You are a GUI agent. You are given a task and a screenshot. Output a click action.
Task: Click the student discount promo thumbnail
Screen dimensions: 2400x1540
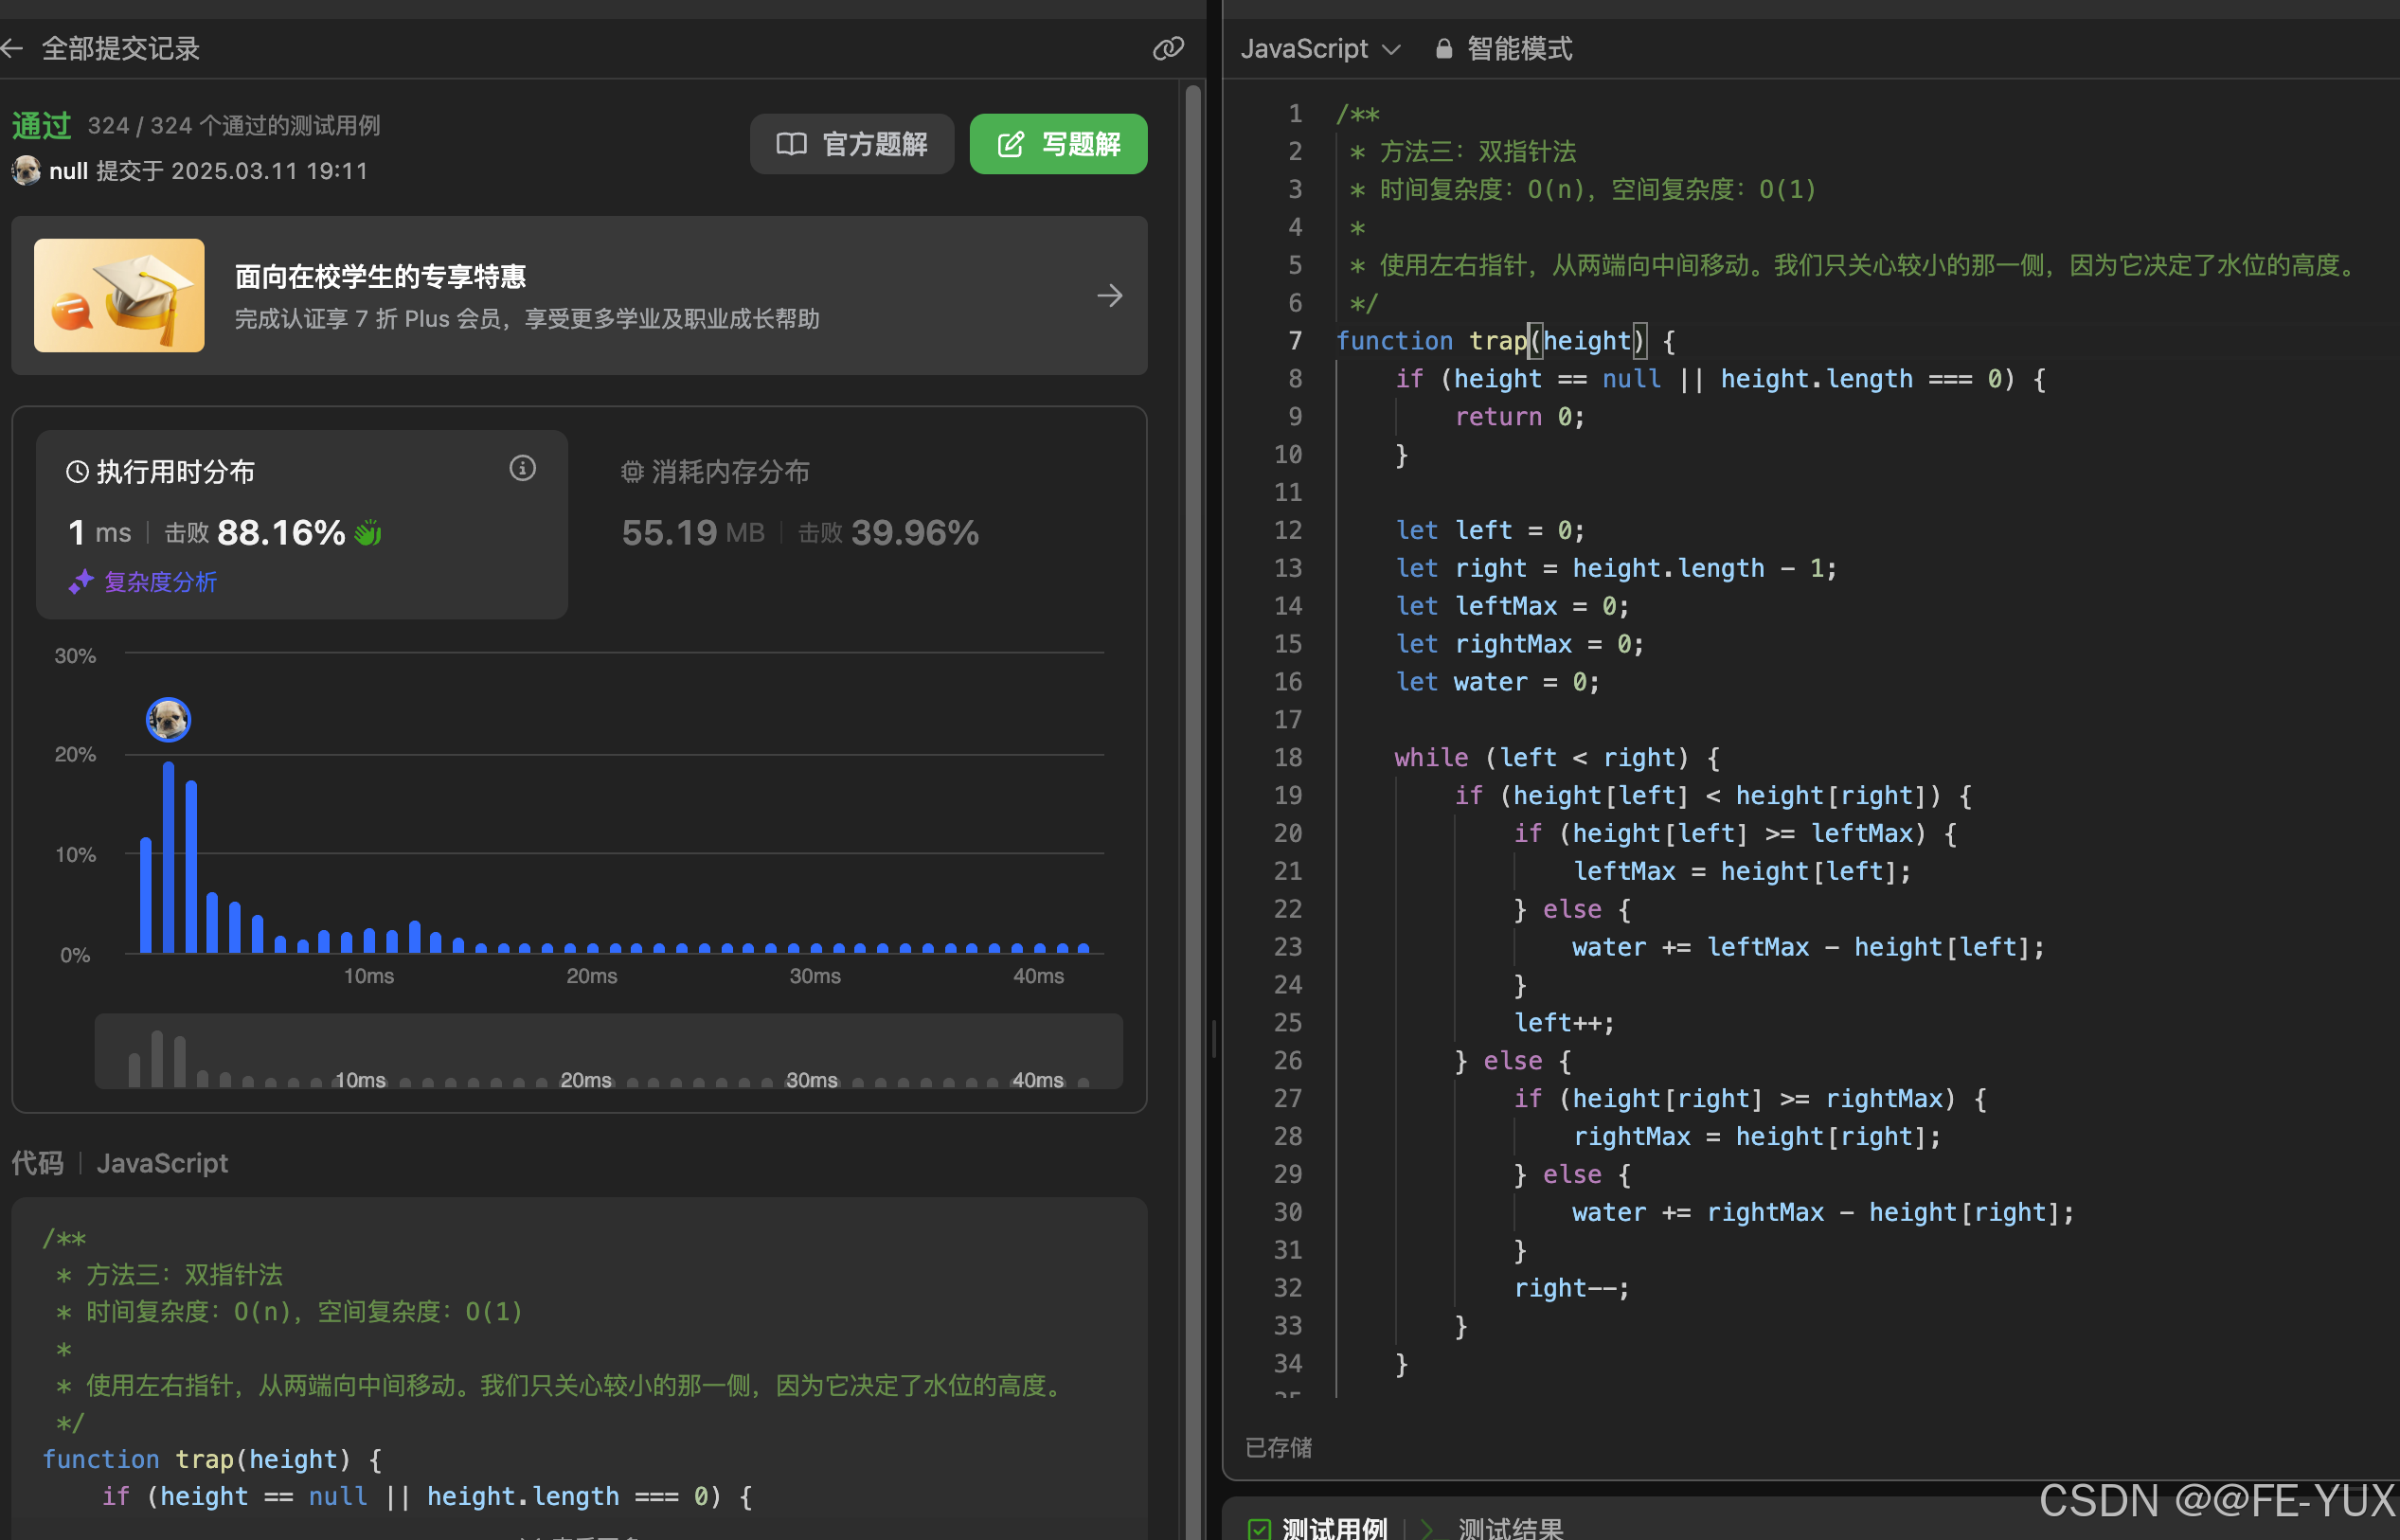coord(119,295)
